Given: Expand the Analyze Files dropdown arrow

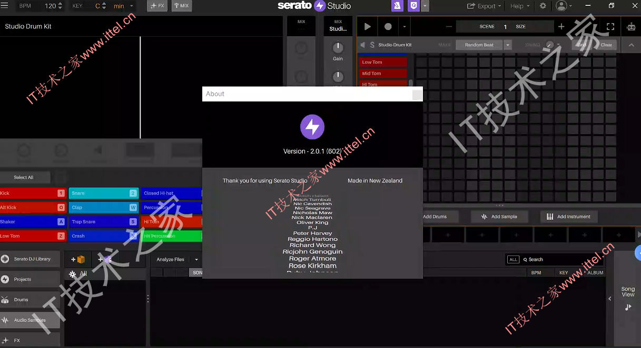Looking at the screenshot, I should [x=196, y=259].
